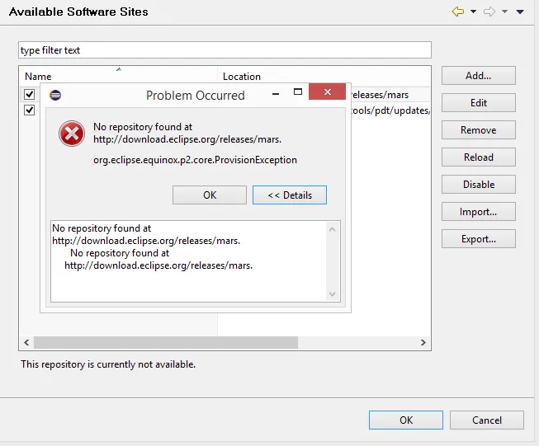Dismiss the error with the dialog's OK
Image resolution: width=539 pixels, height=446 pixels.
pyautogui.click(x=210, y=195)
